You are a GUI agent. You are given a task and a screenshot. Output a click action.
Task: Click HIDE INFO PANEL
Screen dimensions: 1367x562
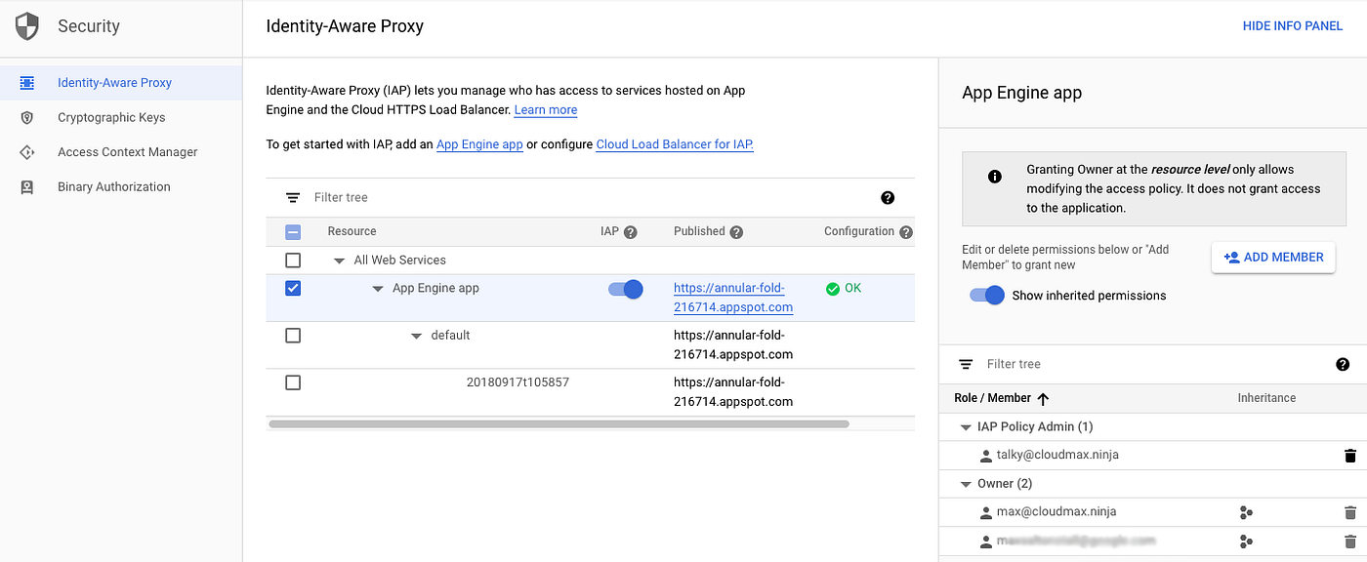pos(1292,25)
